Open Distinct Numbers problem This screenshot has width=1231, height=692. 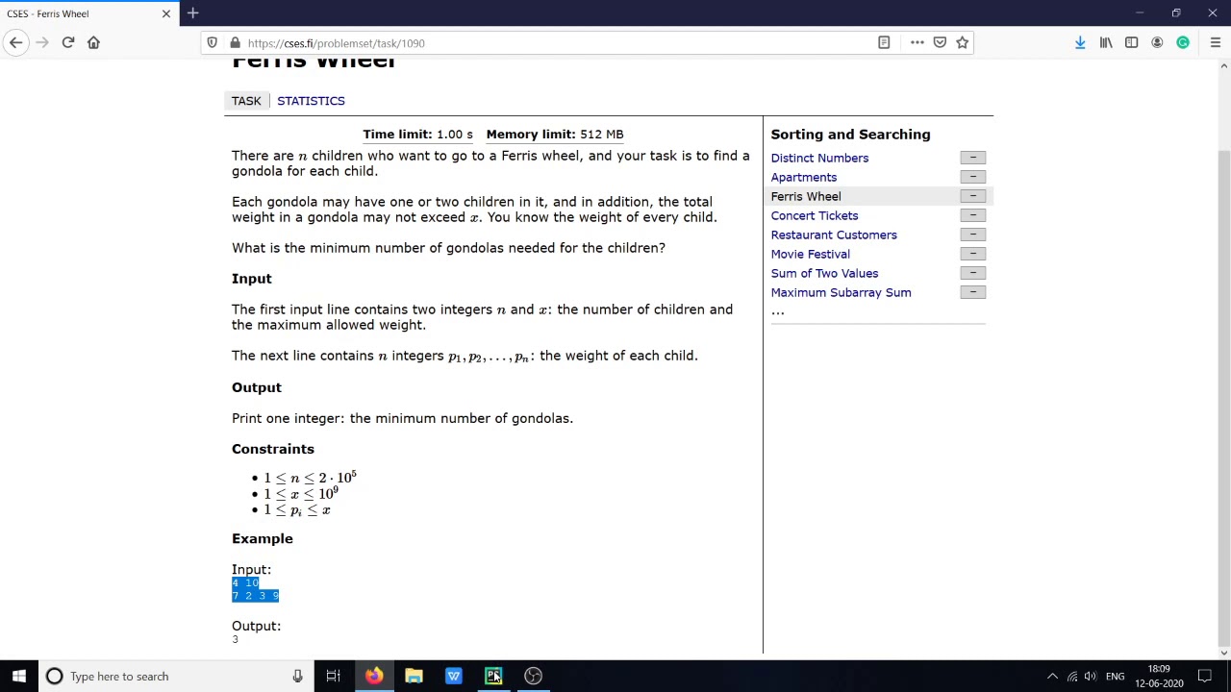(x=819, y=158)
